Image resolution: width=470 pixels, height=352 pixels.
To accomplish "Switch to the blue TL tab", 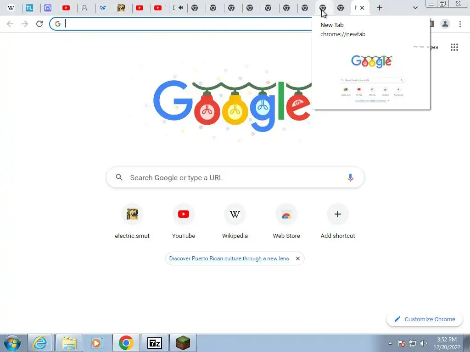I will tap(29, 8).
